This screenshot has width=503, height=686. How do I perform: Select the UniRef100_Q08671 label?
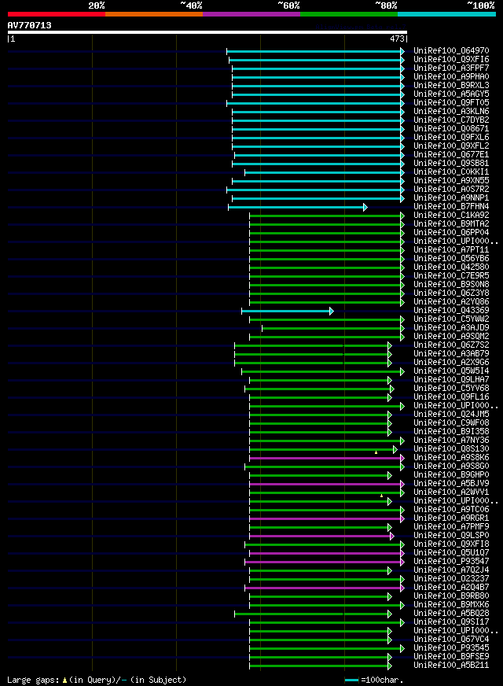click(451, 129)
